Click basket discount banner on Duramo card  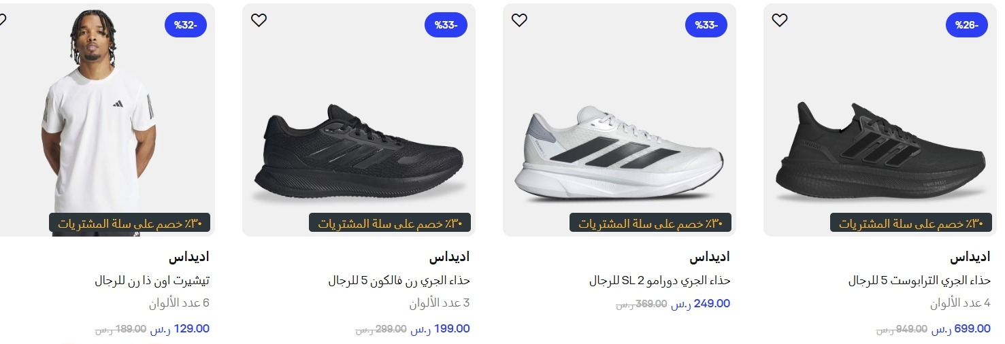650,223
